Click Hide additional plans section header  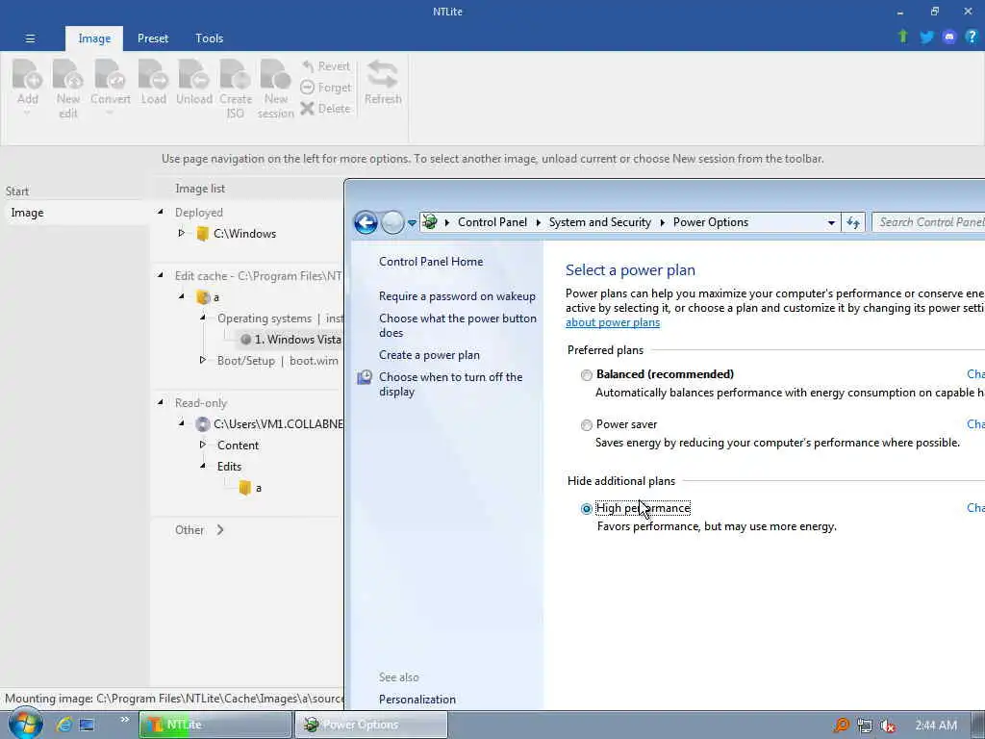coord(621,481)
